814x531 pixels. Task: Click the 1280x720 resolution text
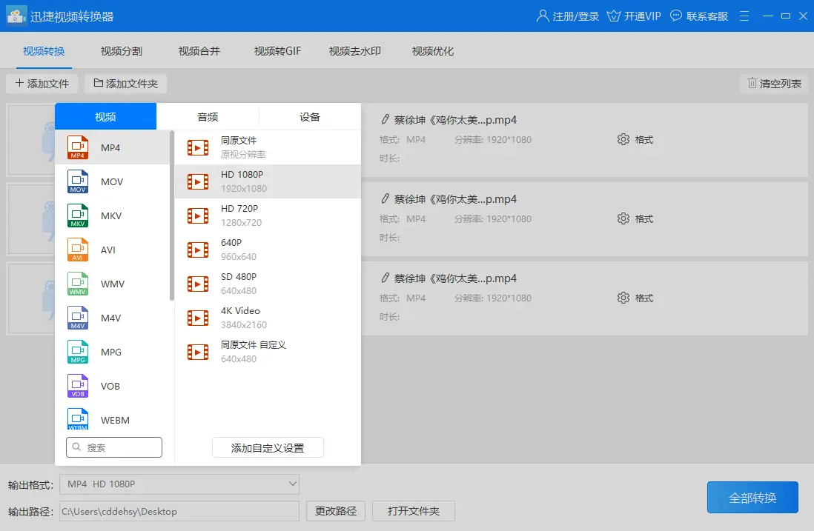pyautogui.click(x=242, y=223)
